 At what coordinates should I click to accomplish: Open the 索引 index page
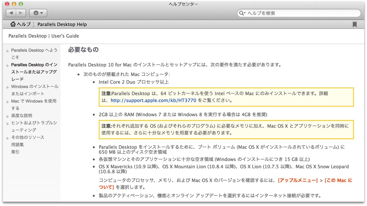[15, 152]
